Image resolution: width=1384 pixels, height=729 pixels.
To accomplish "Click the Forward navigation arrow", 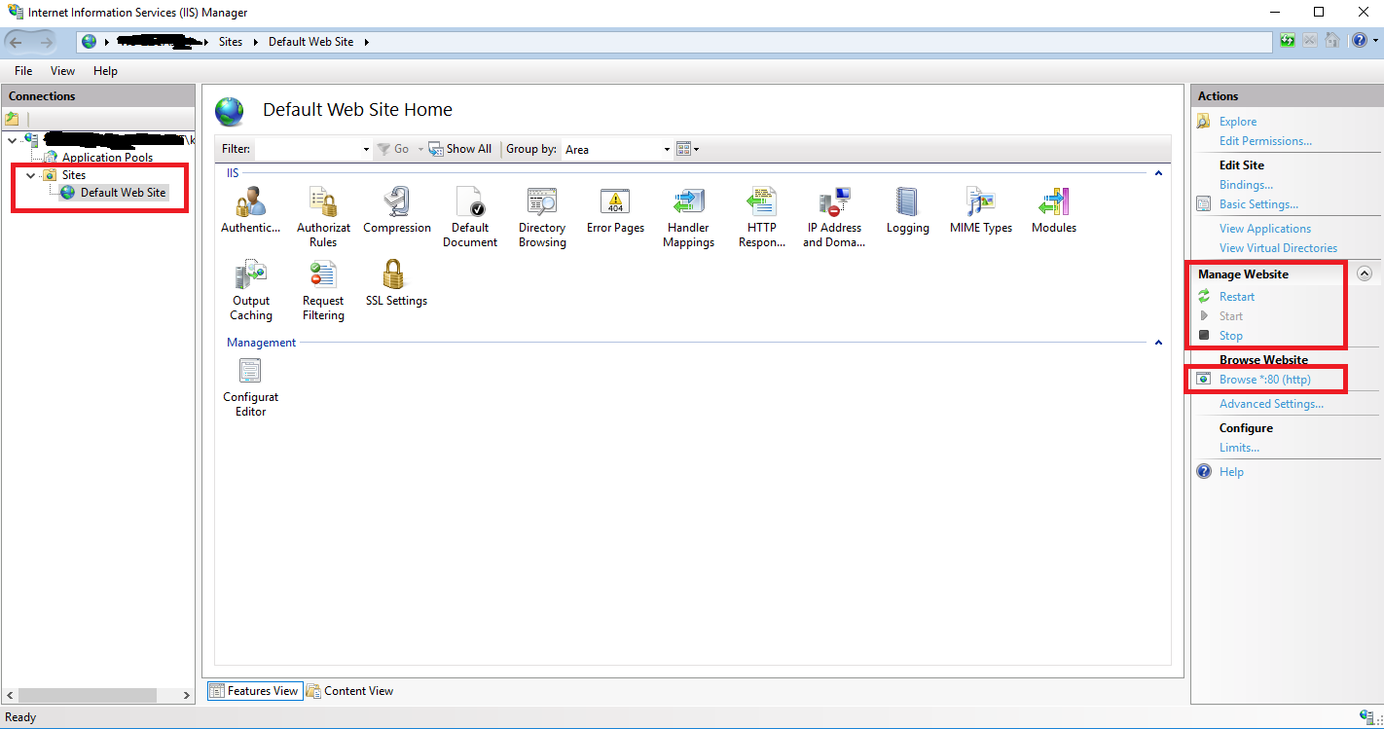I will point(46,42).
